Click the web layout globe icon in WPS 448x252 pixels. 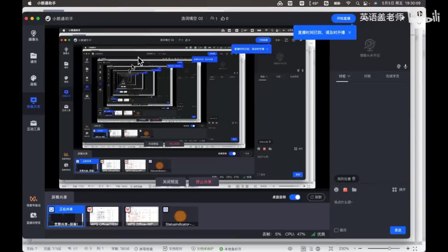point(318,249)
